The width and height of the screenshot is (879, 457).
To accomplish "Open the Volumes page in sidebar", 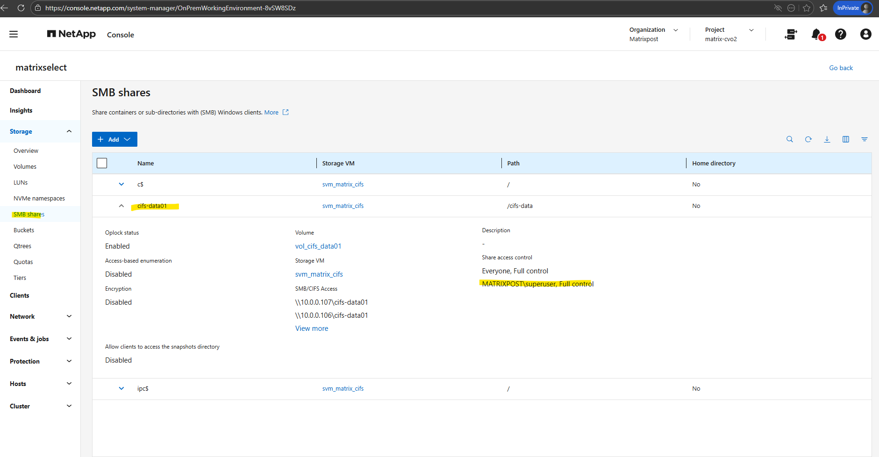I will tap(25, 167).
